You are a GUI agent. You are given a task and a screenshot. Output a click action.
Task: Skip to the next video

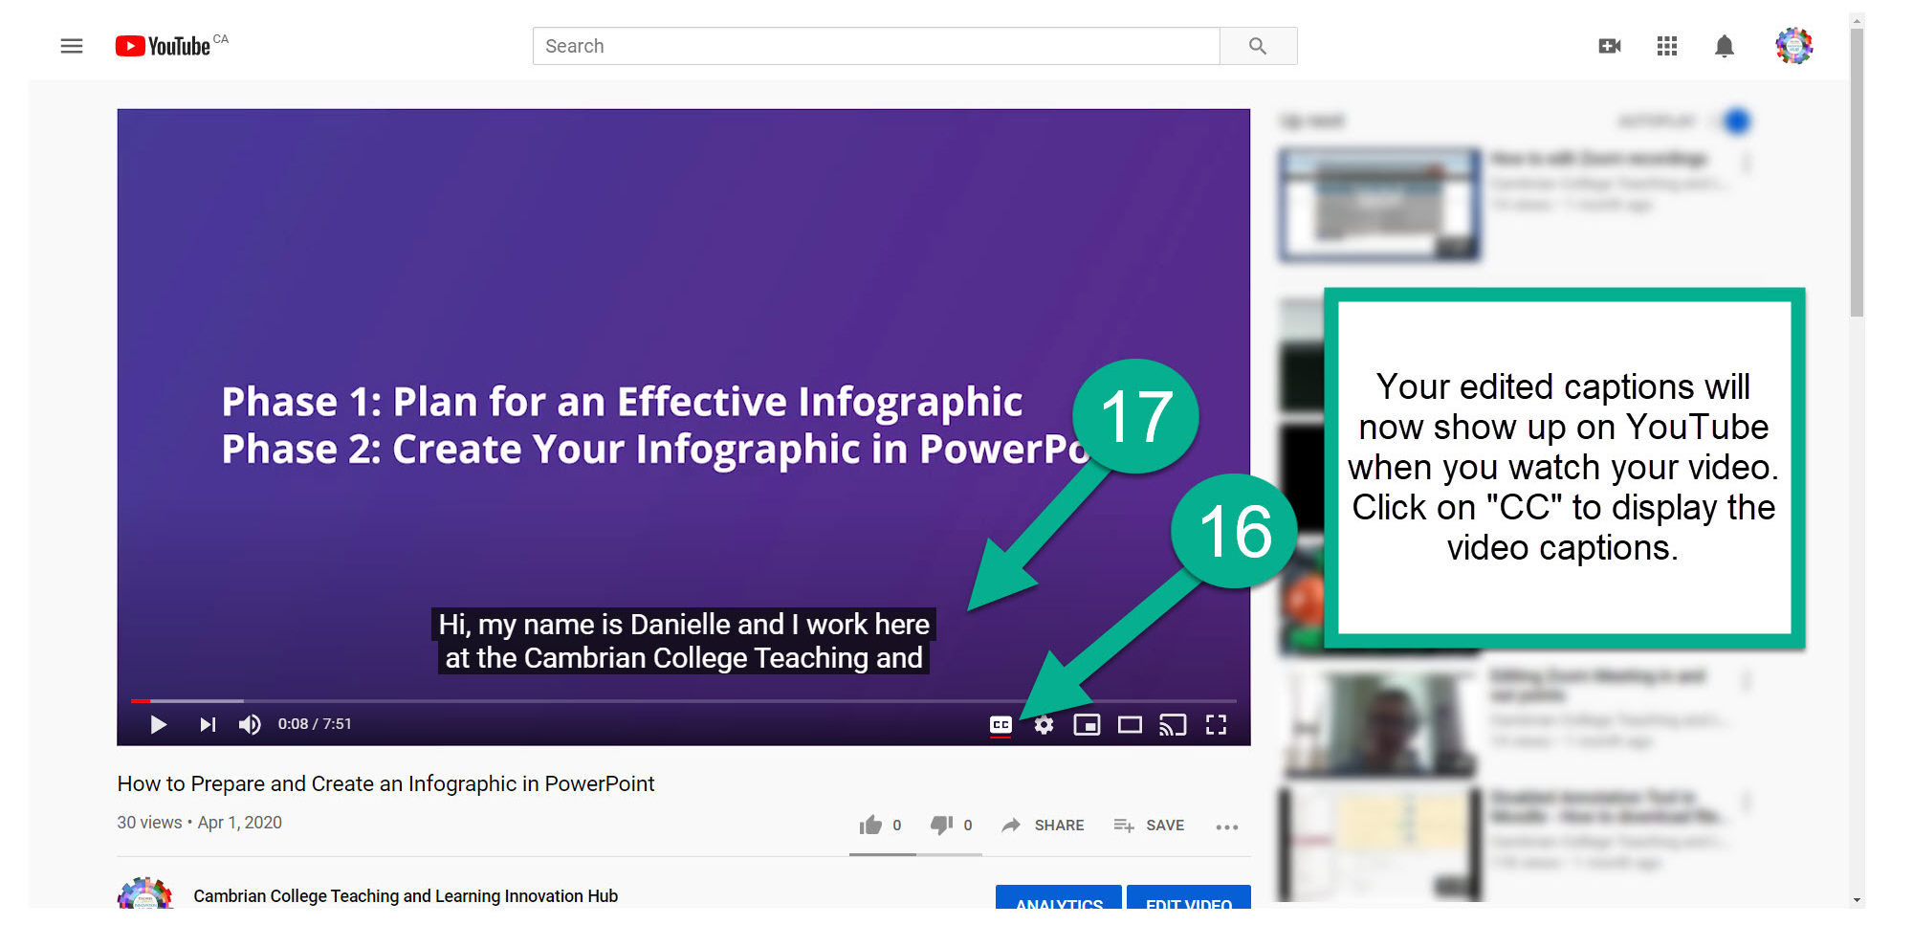coord(208,724)
